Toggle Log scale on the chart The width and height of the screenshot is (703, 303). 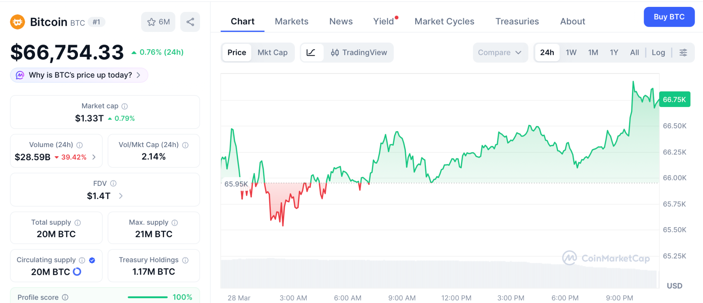658,53
